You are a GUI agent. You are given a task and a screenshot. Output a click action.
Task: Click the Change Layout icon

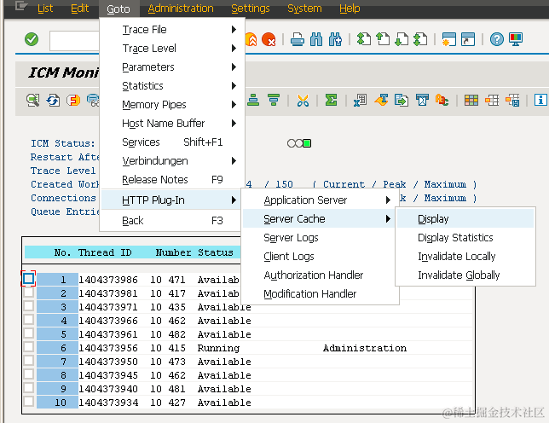click(492, 100)
